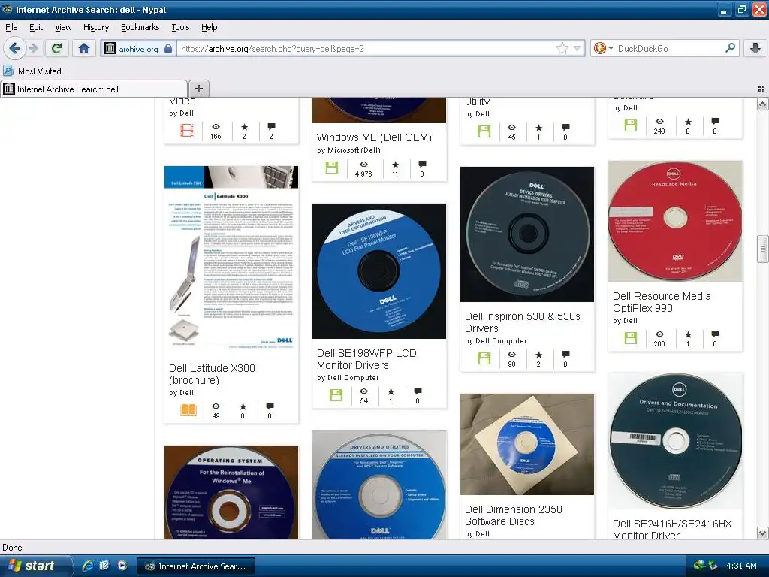The height and width of the screenshot is (577, 769).
Task: Open Dell Inspiron 530 & 530s Drivers link
Action: (x=523, y=322)
